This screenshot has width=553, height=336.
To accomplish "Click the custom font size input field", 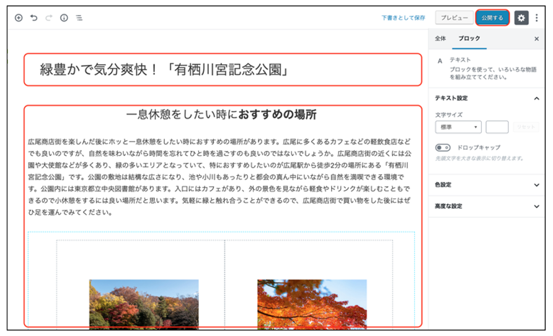I will tap(497, 127).
